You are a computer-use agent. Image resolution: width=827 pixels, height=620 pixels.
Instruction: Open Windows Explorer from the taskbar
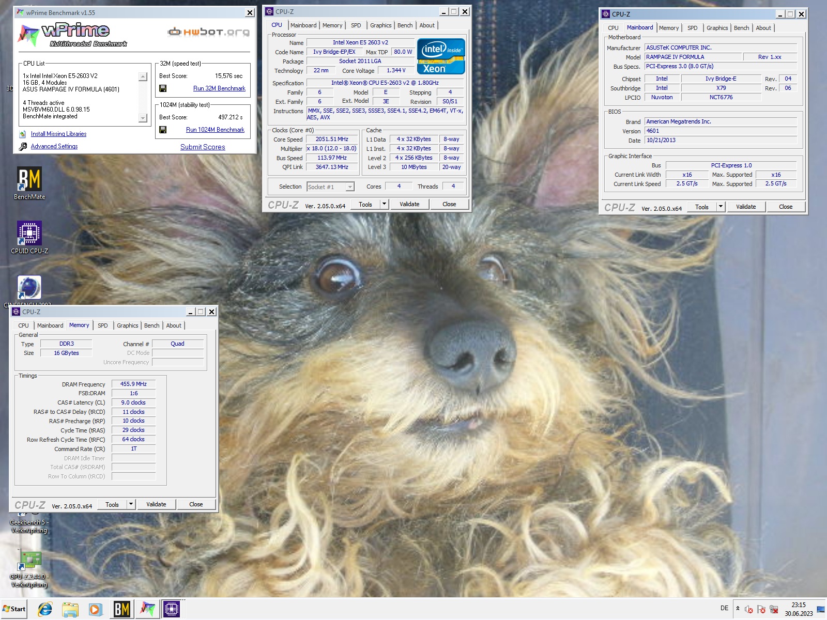point(70,609)
